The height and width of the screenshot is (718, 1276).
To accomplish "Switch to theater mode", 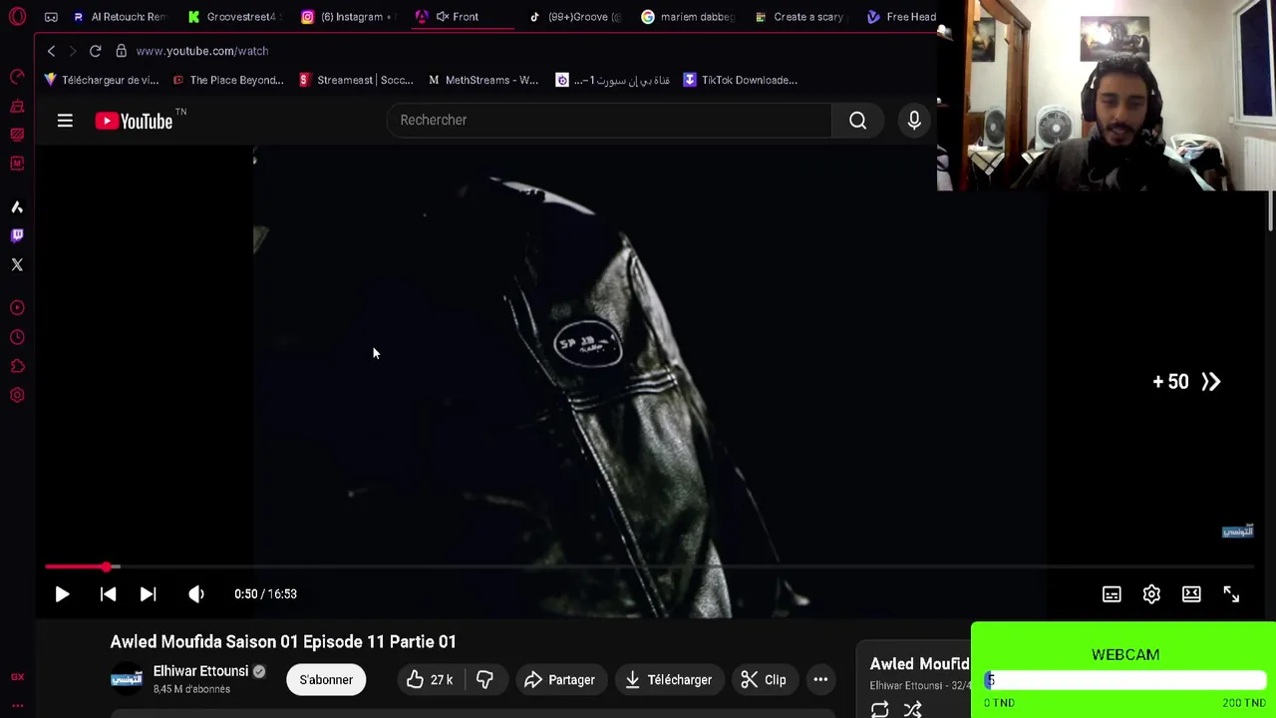I will tap(1191, 594).
